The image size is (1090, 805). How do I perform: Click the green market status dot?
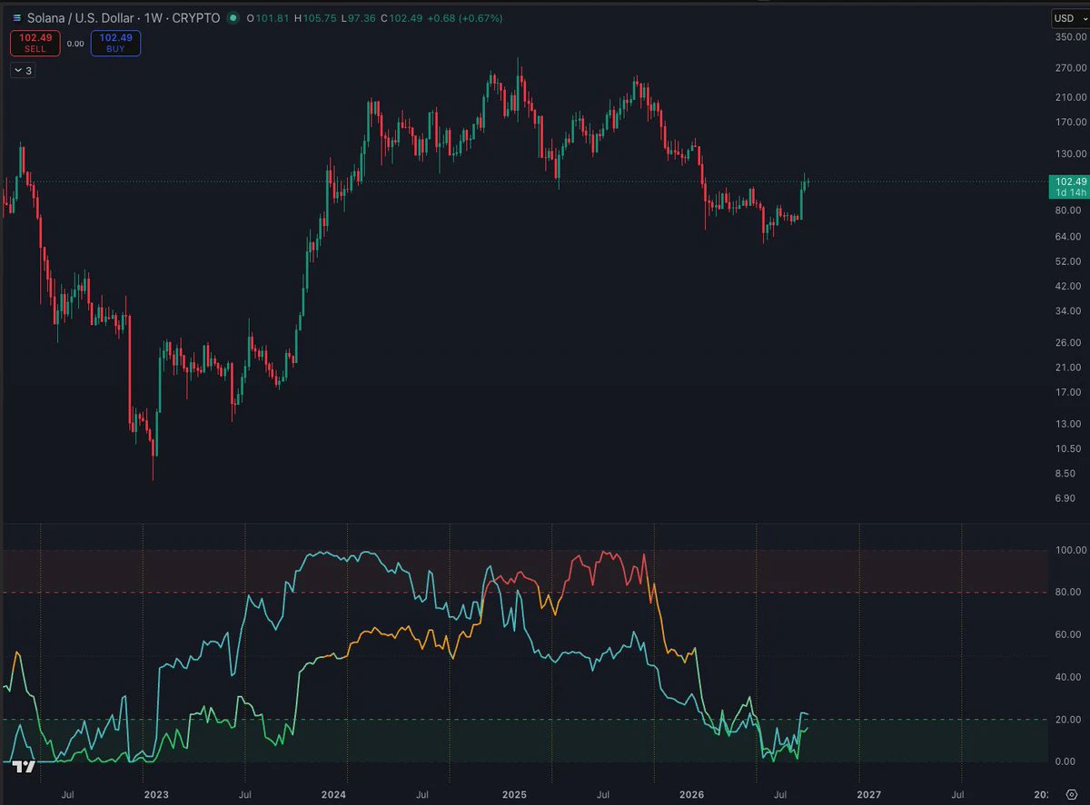(234, 18)
